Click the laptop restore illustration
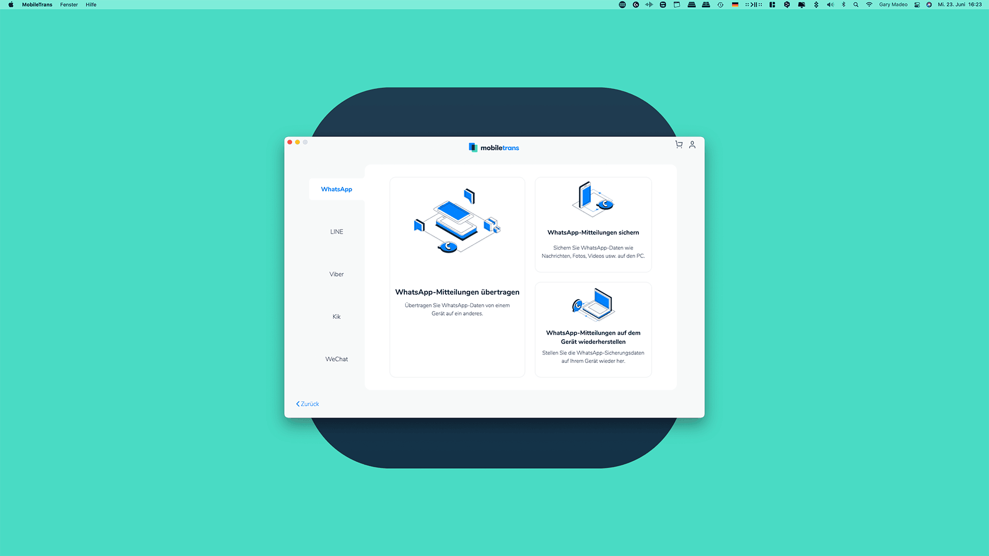 [593, 304]
